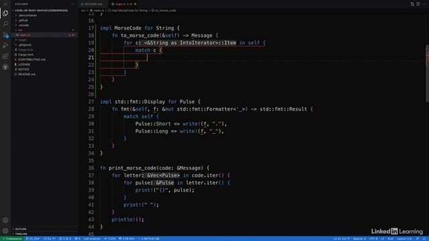Open the hamburger application menu

click(5, 4)
